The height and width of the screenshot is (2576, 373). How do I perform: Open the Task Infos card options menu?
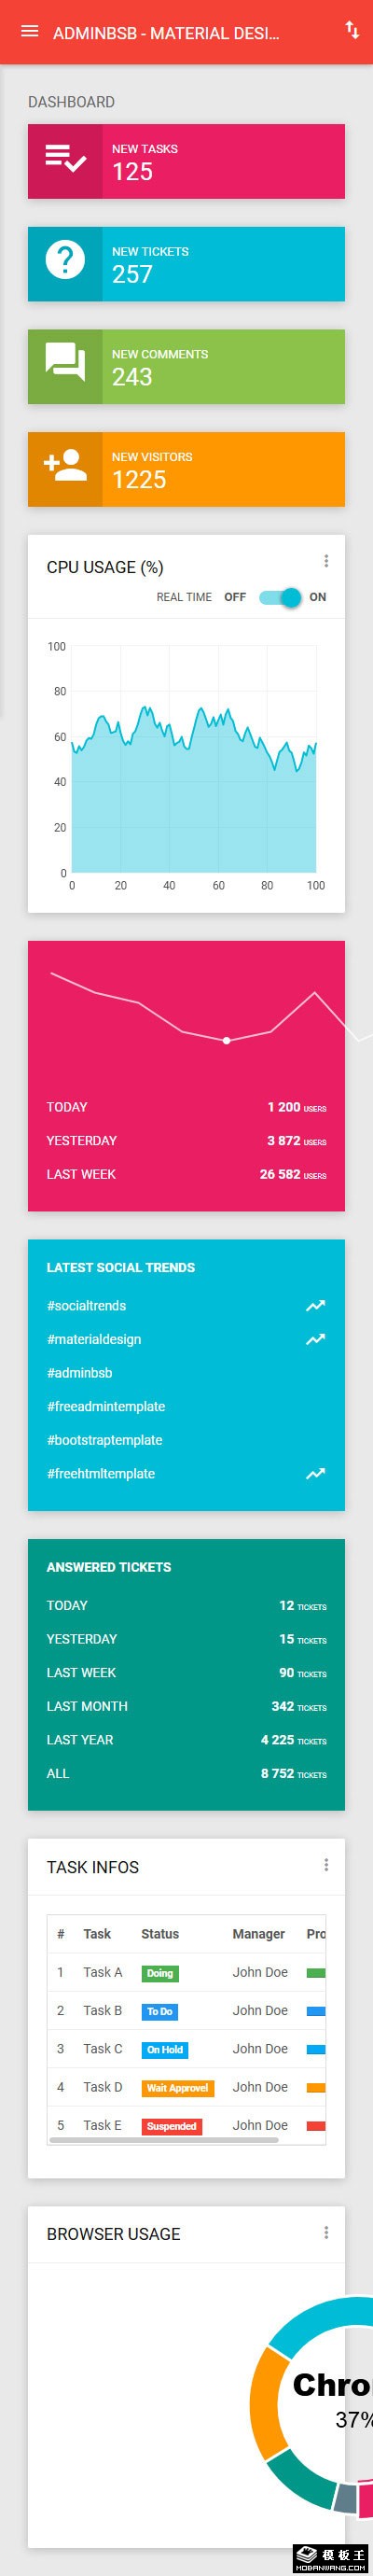pyautogui.click(x=326, y=1865)
